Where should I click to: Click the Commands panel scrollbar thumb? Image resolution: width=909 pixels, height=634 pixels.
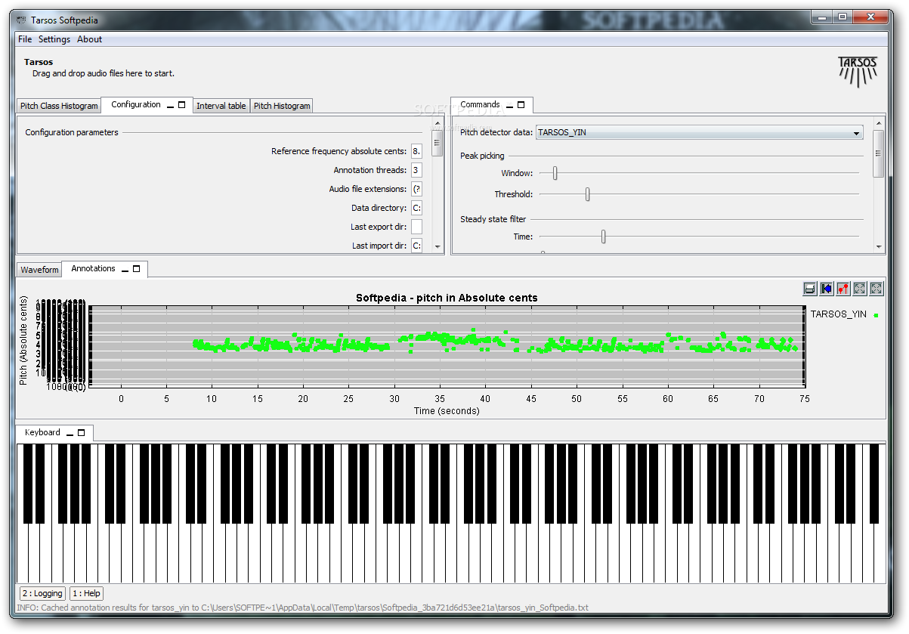point(878,153)
